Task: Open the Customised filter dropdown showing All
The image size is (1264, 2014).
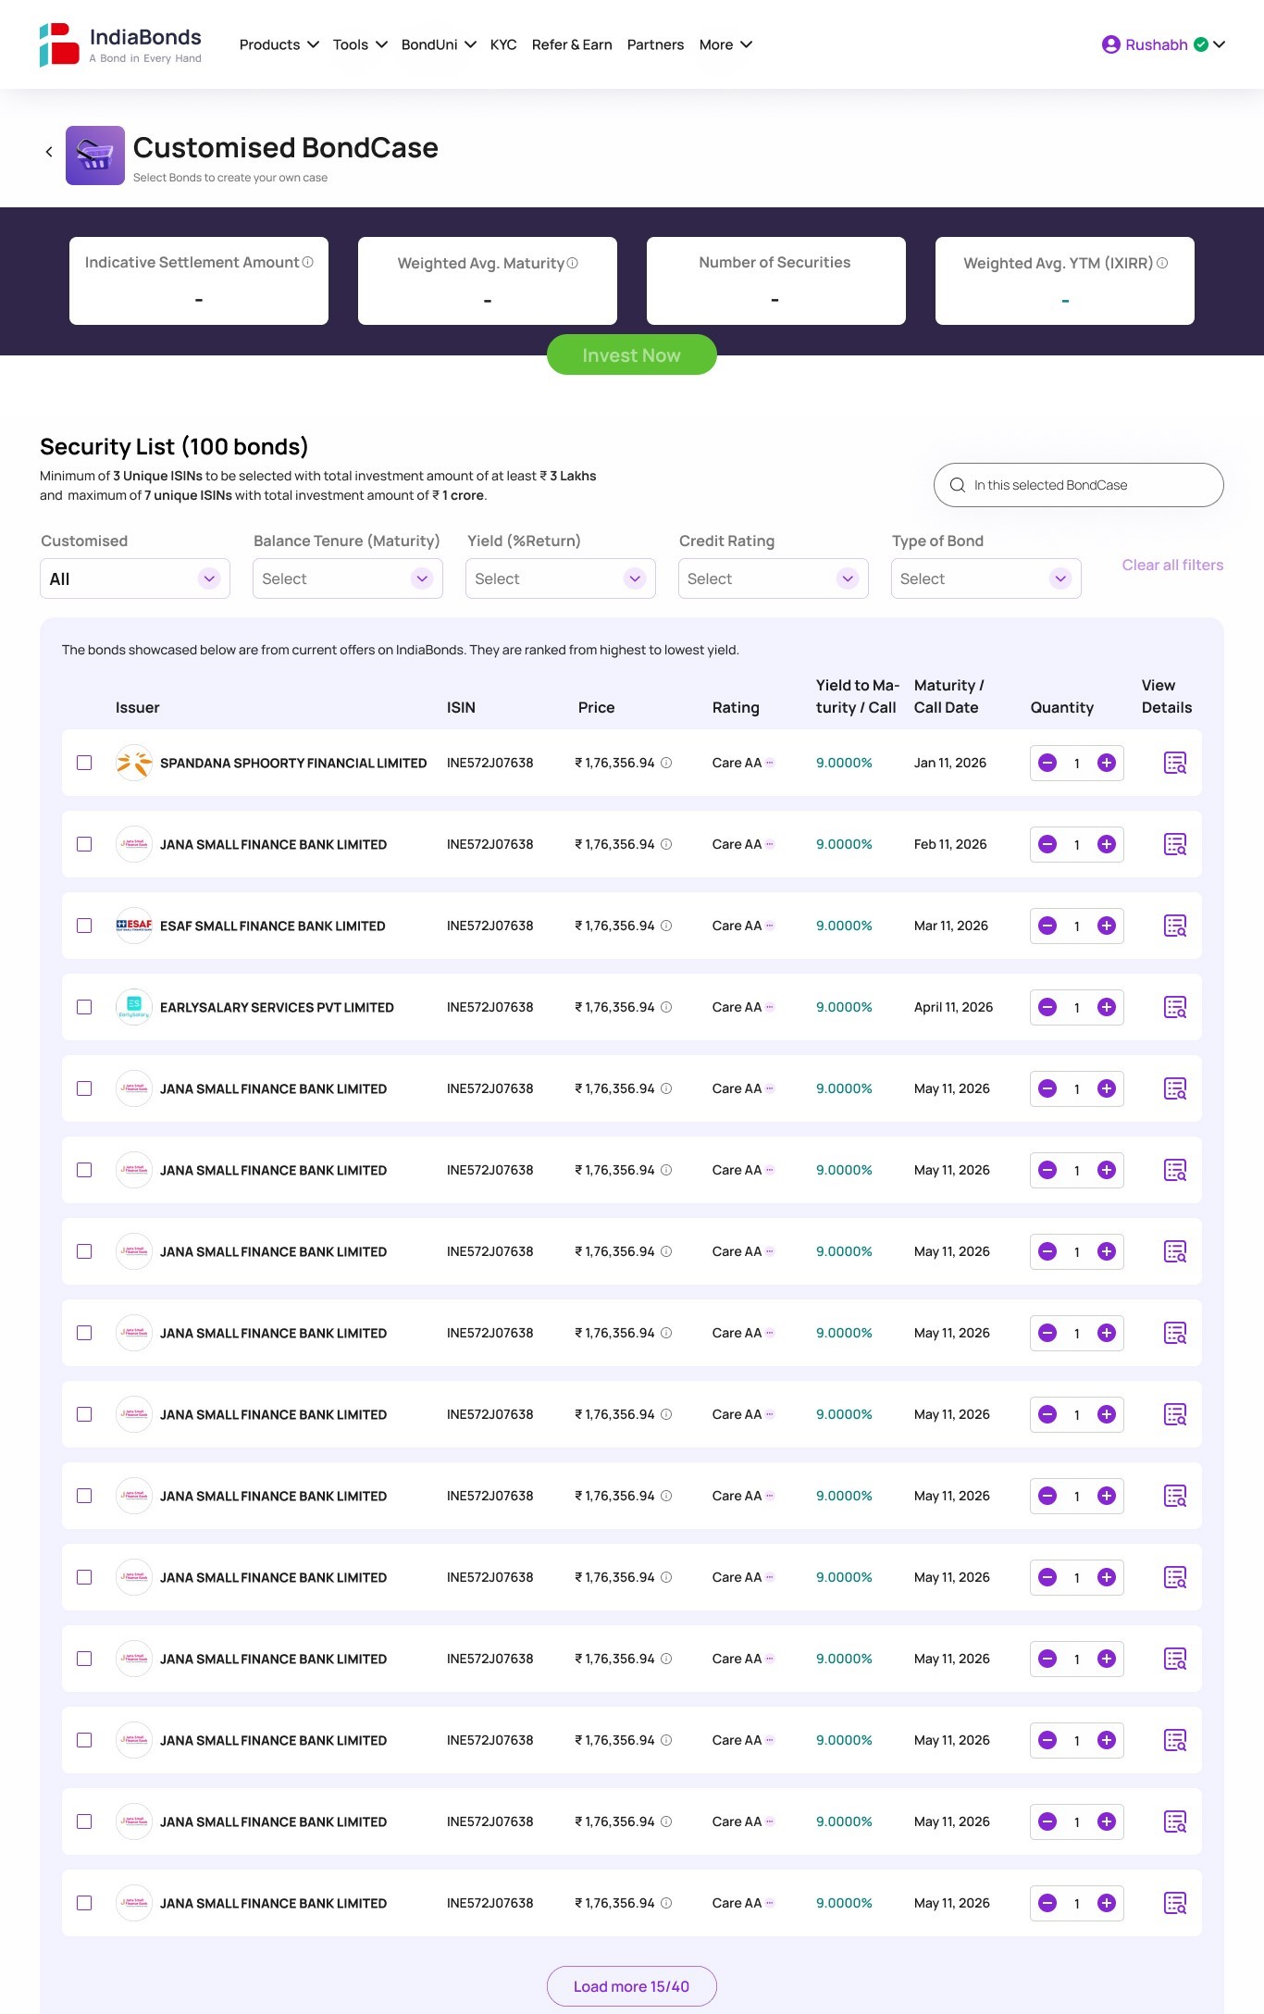Action: (x=135, y=578)
